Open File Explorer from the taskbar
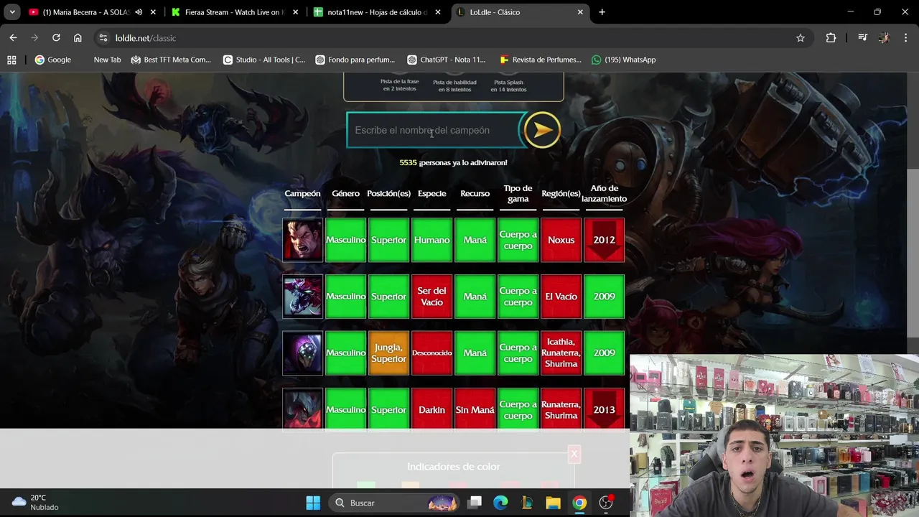Viewport: 919px width, 517px height. point(553,503)
